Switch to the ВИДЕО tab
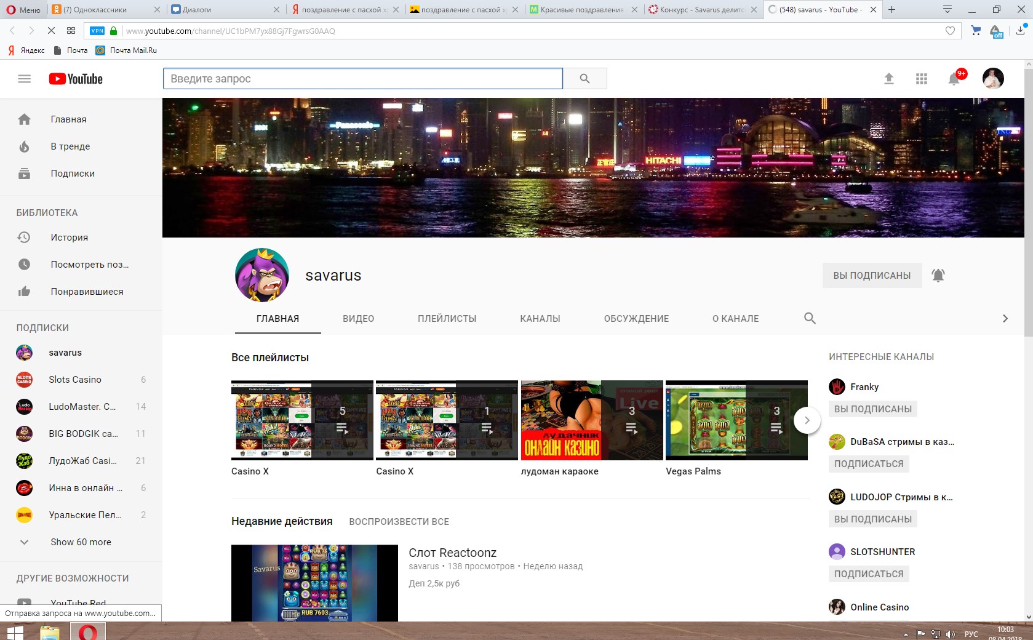Image resolution: width=1033 pixels, height=640 pixels. click(x=358, y=319)
